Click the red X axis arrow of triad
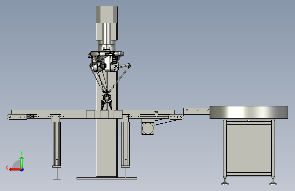This screenshot has width=295, height=191. (x=15, y=170)
